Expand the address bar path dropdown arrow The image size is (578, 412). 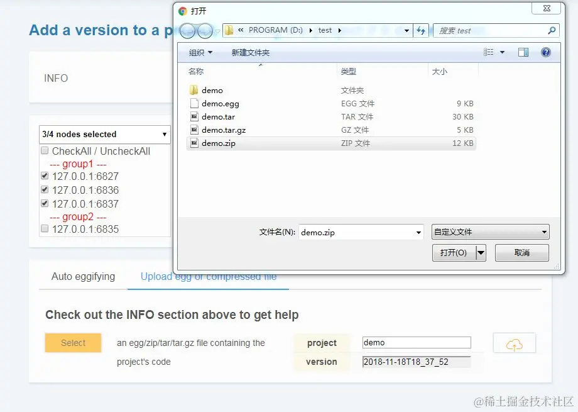point(406,31)
